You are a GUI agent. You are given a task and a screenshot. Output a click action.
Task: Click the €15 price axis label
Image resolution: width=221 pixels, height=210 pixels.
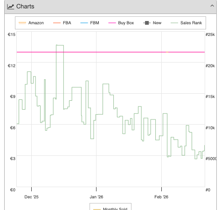point(12,35)
